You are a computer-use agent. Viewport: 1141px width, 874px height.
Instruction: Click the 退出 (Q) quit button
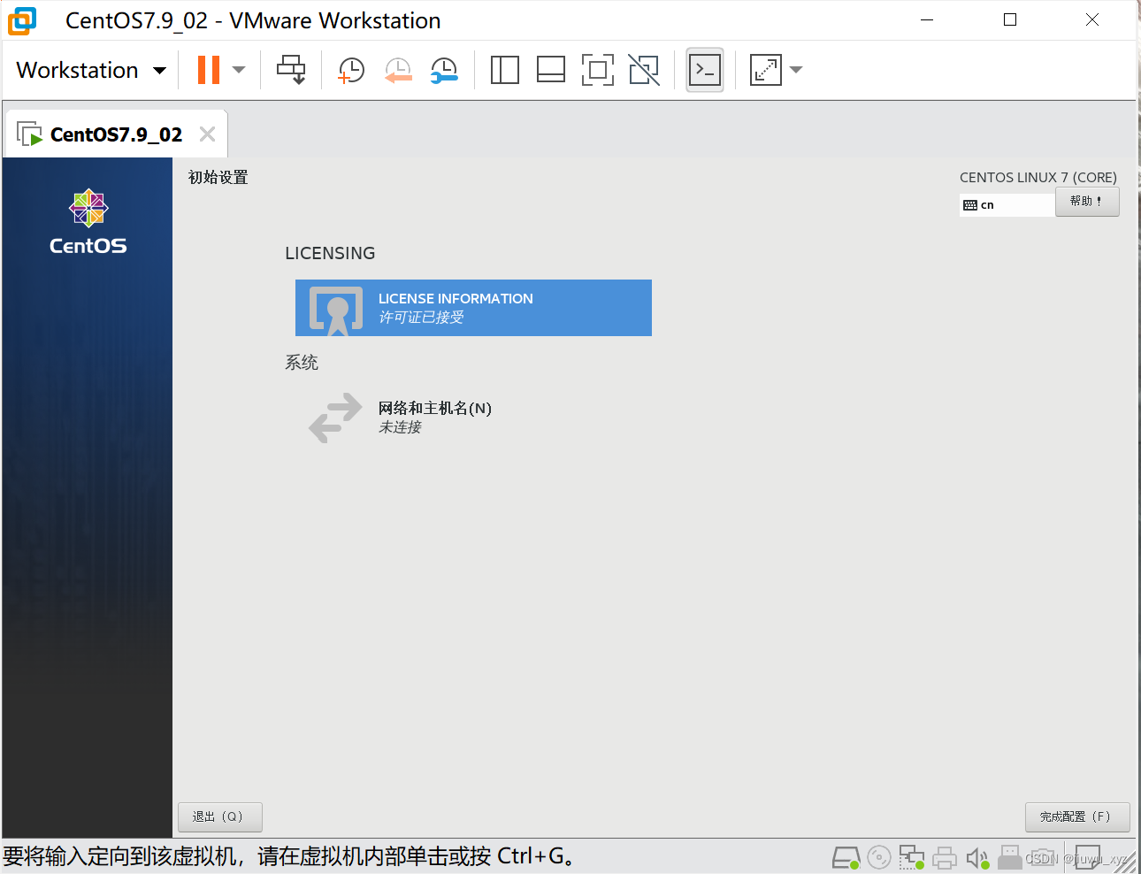click(x=220, y=816)
